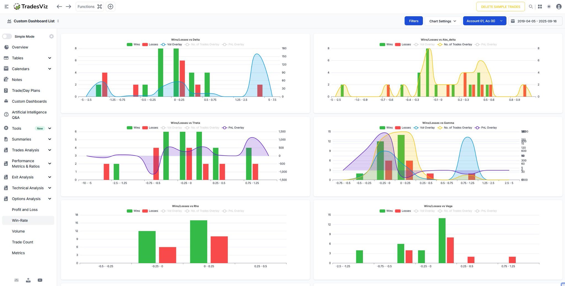Click the Notes pencil icon
This screenshot has width=565, height=286.
tap(6, 80)
